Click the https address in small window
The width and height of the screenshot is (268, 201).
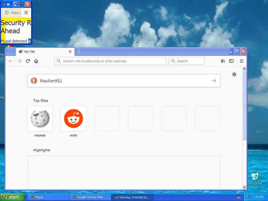click(x=16, y=13)
